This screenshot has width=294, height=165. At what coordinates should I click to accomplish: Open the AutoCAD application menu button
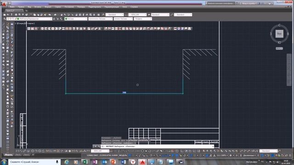click(4, 4)
